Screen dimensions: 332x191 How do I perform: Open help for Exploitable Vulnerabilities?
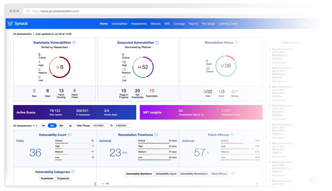(x=74, y=42)
